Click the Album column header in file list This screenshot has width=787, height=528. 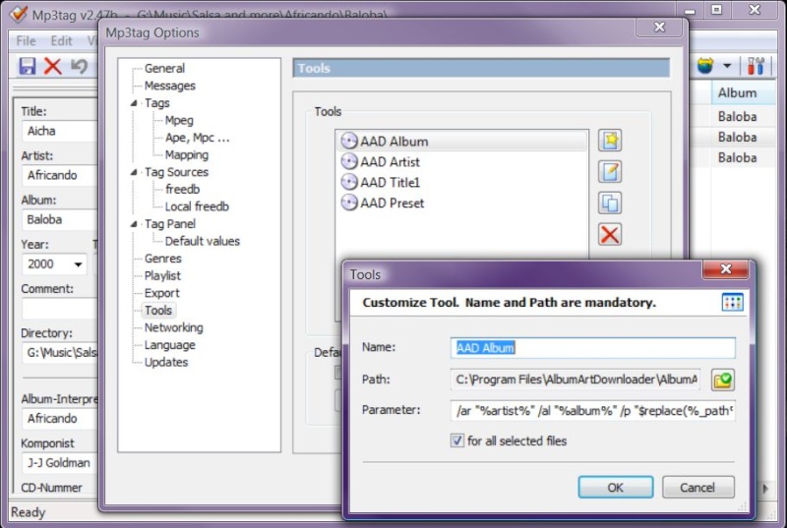(x=743, y=92)
